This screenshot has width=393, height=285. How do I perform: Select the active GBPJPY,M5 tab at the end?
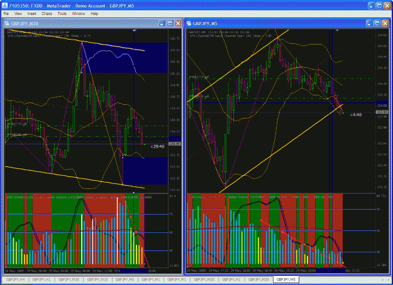(285, 279)
